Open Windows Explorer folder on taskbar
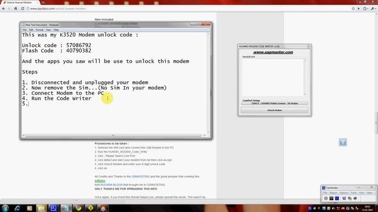The width and height of the screenshot is (378, 212). (x=41, y=208)
